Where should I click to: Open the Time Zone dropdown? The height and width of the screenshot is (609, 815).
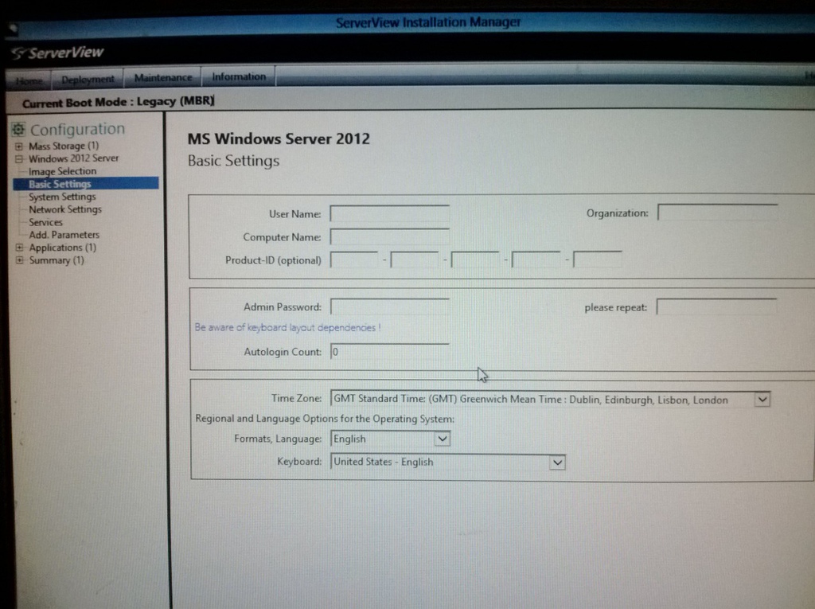[x=762, y=400]
